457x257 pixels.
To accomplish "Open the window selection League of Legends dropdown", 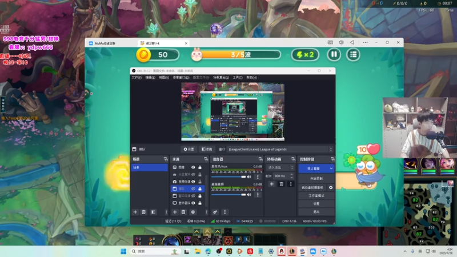I will pyautogui.click(x=280, y=149).
